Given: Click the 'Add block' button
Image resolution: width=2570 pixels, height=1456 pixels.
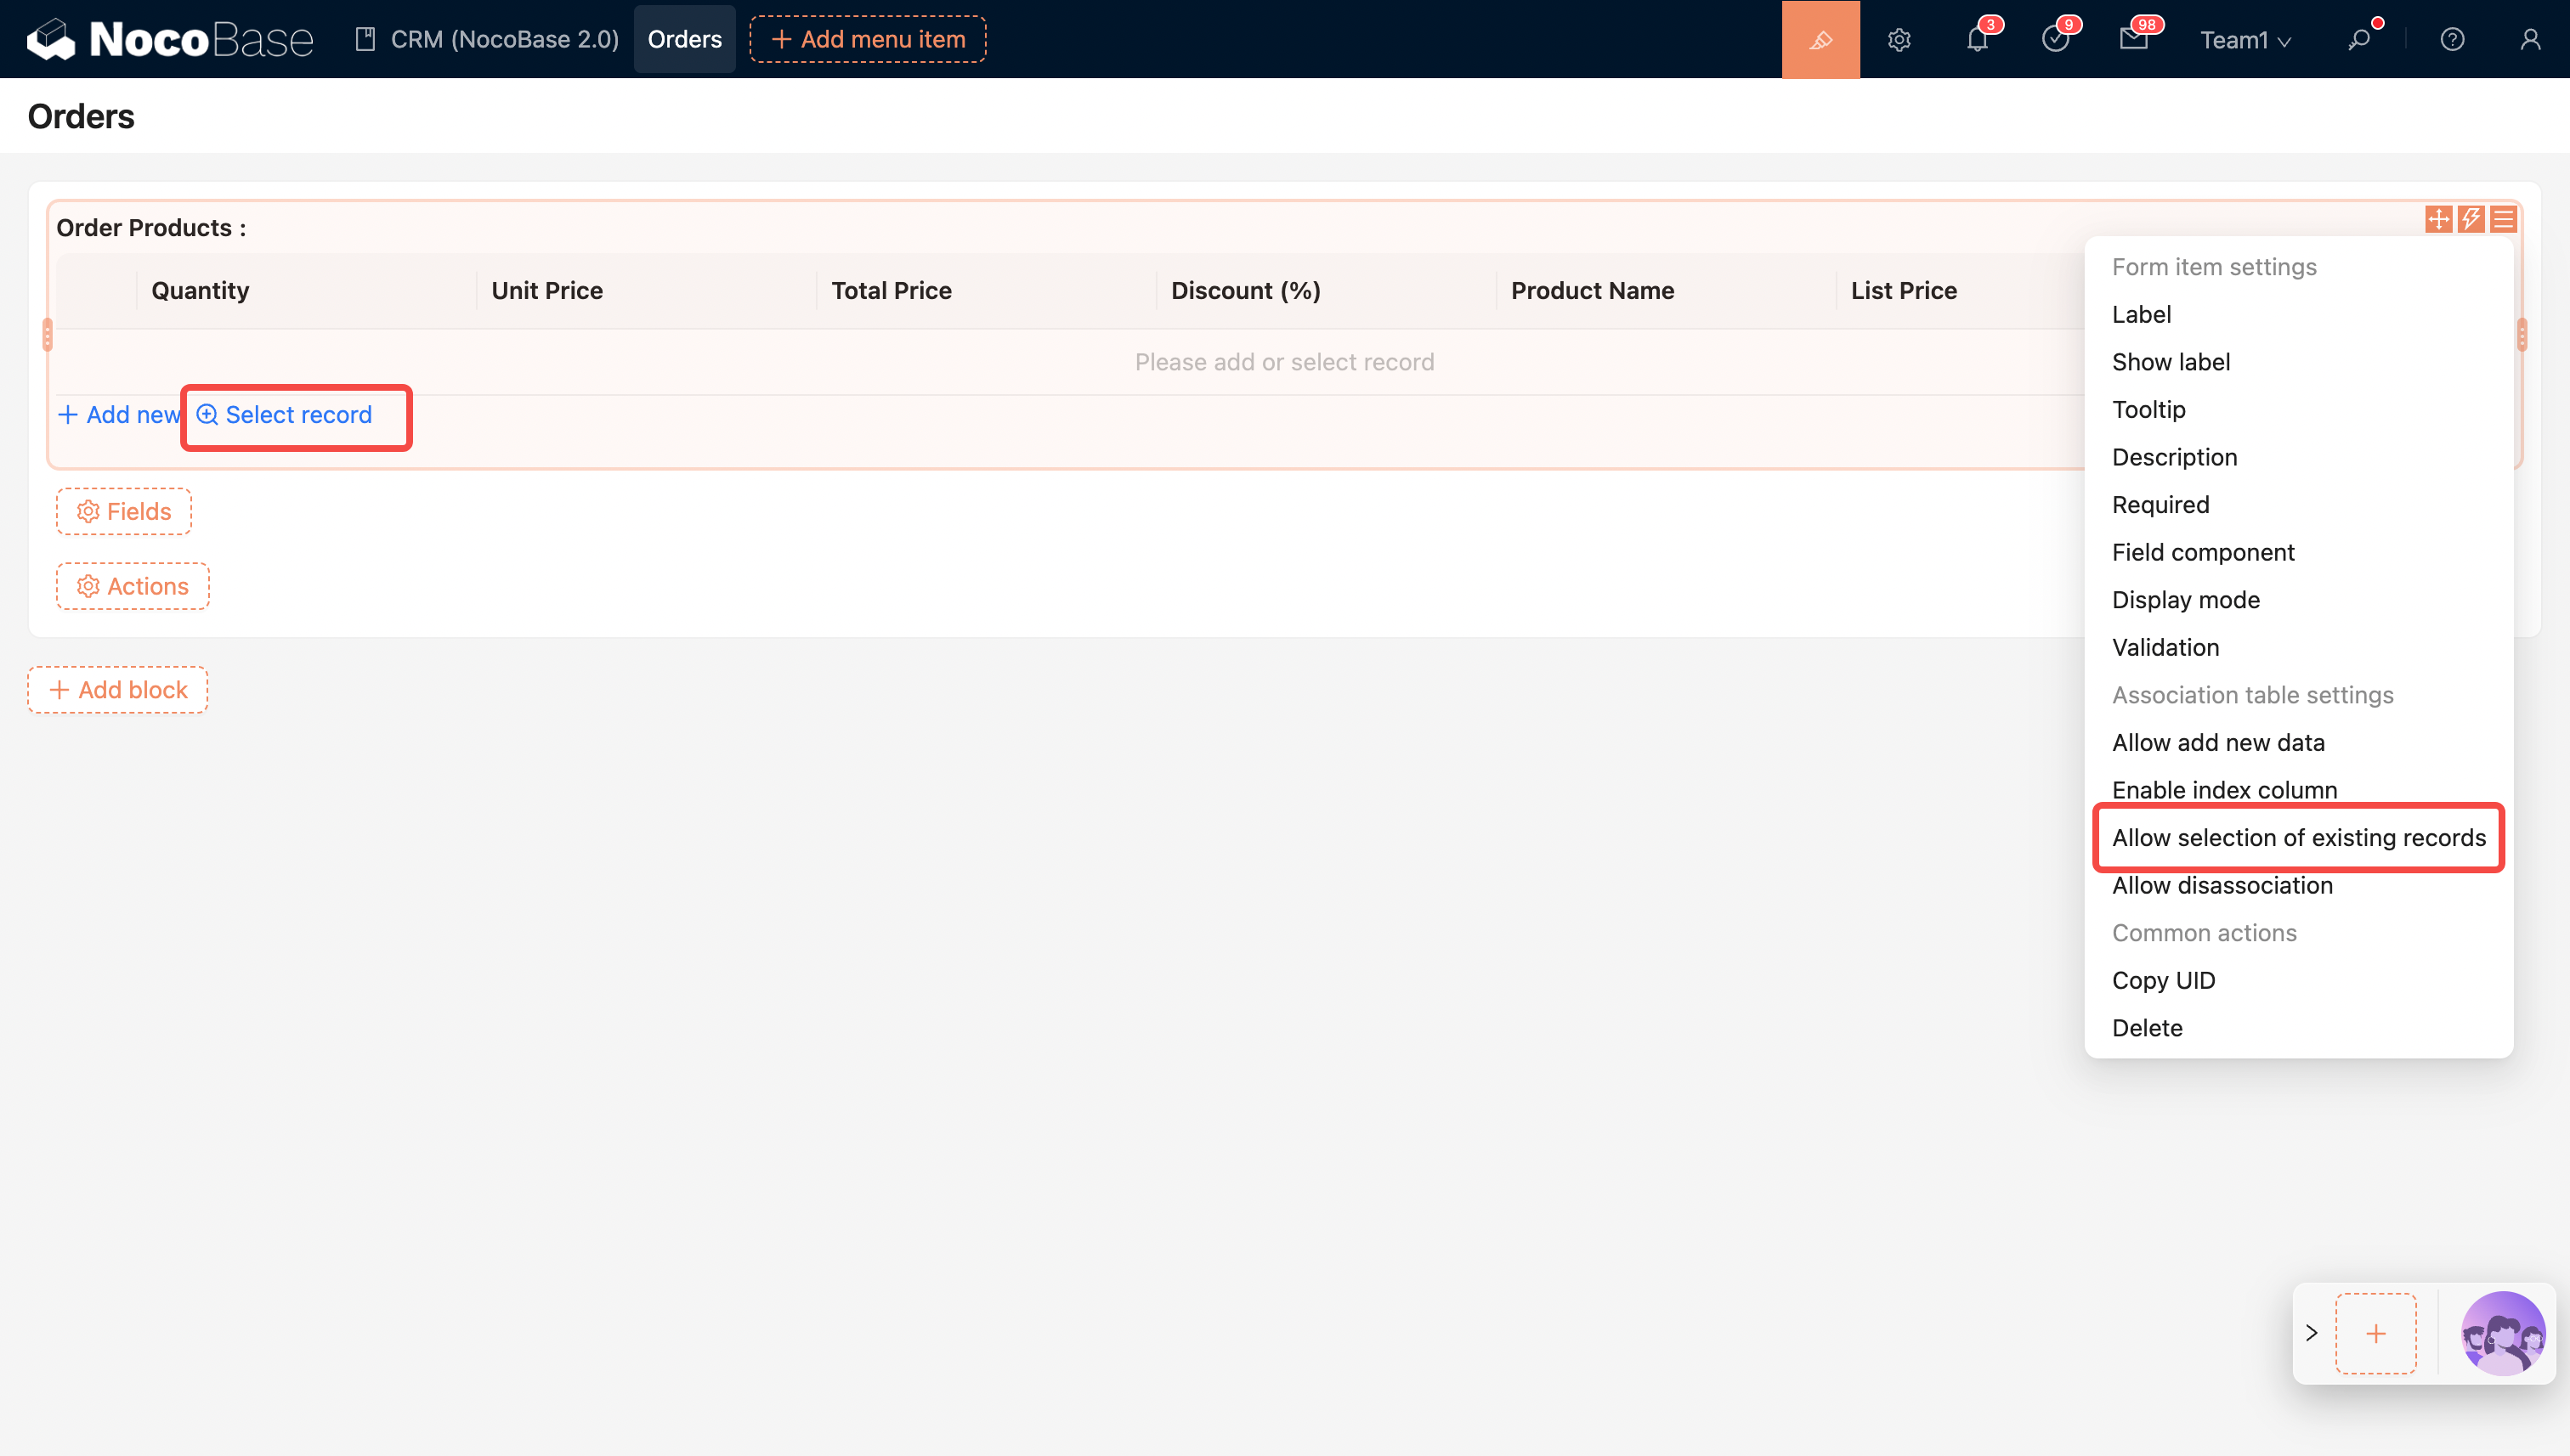Looking at the screenshot, I should pyautogui.click(x=118, y=690).
